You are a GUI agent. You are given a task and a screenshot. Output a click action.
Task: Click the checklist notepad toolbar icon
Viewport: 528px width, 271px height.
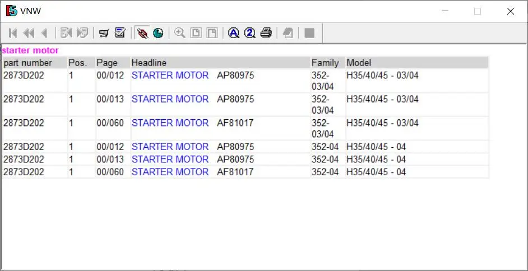[x=120, y=33]
